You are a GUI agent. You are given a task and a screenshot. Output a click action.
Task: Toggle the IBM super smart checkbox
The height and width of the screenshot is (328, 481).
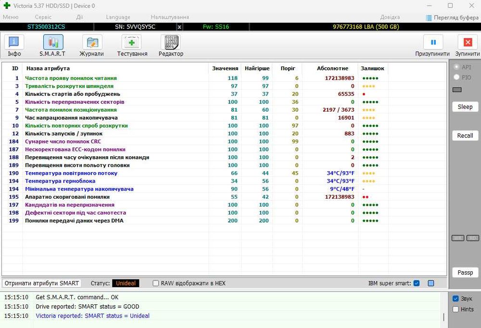(417, 283)
